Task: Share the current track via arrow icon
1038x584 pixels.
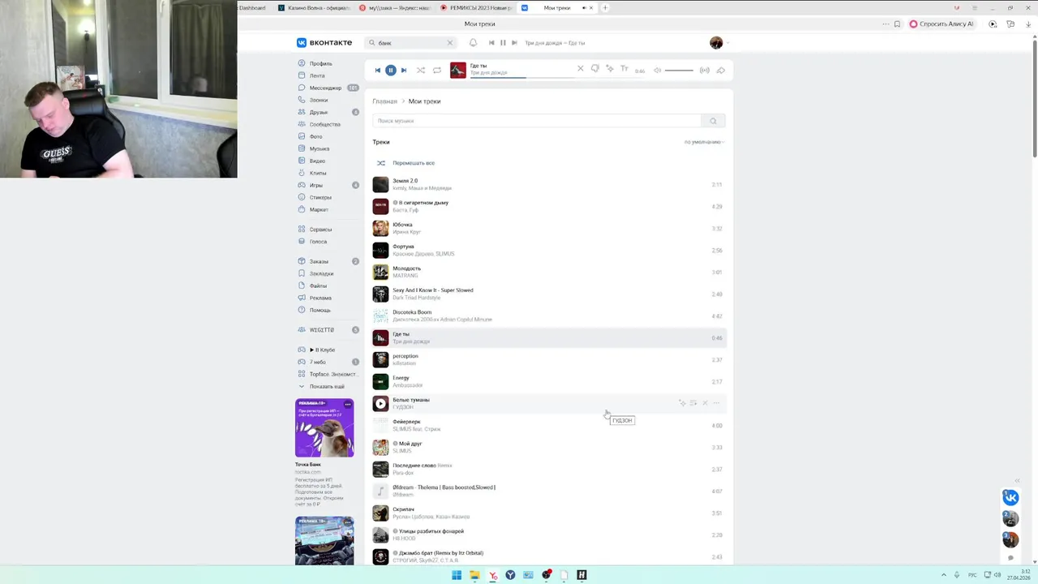Action: (720, 71)
